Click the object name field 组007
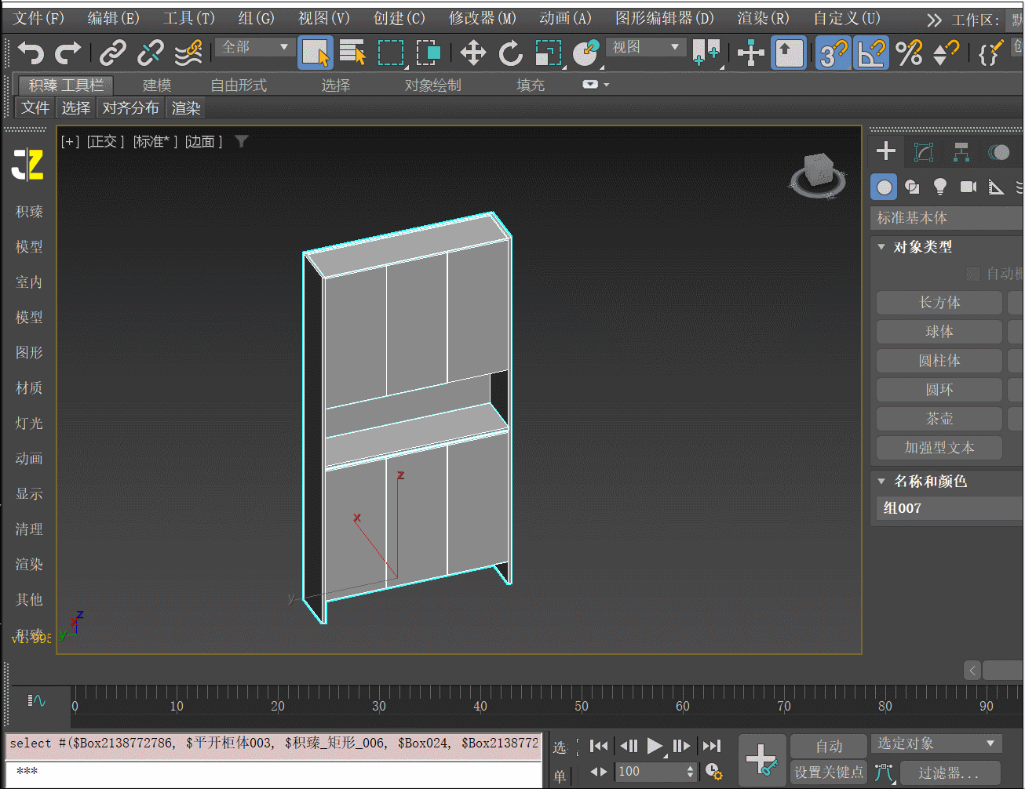1025x789 pixels. 949,508
